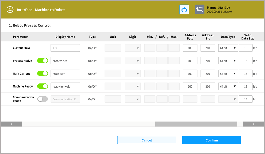Disable the Process Active toggle
The image size is (265, 154).
[x=43, y=61]
